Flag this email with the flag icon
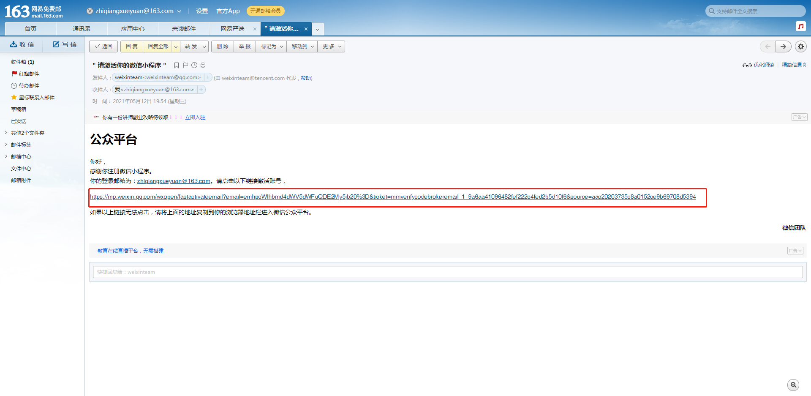811x396 pixels. point(185,66)
